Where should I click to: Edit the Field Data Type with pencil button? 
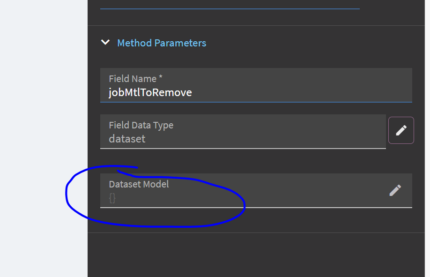click(401, 130)
